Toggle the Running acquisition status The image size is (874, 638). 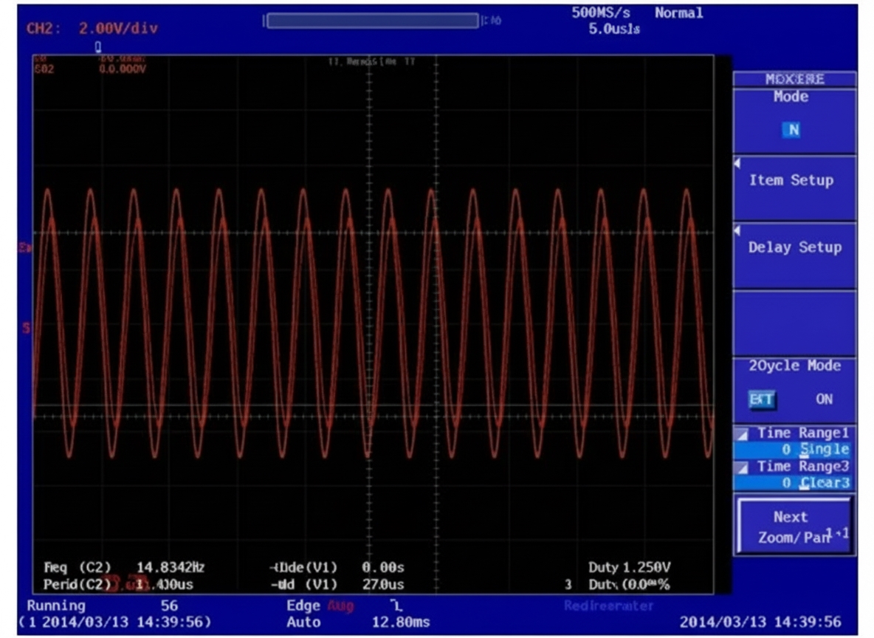[x=56, y=606]
